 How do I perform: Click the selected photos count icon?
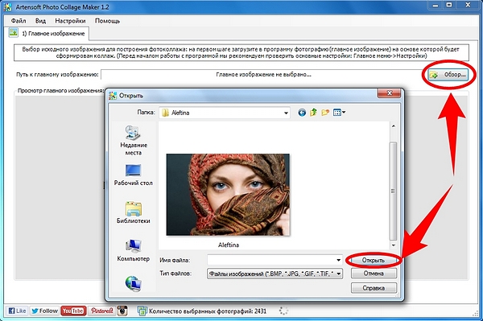click(x=142, y=311)
